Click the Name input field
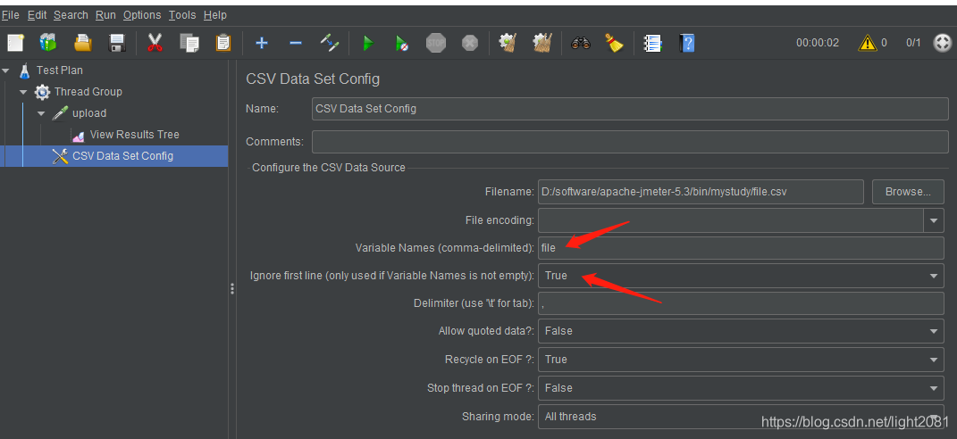This screenshot has height=439, width=957. (x=630, y=109)
